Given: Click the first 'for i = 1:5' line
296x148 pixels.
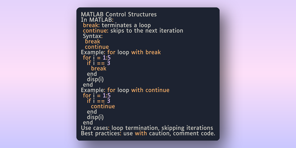Looking at the screenshot, I should coord(97,58).
